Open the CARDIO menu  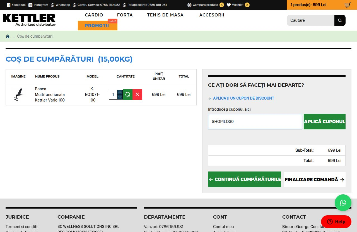(x=94, y=15)
